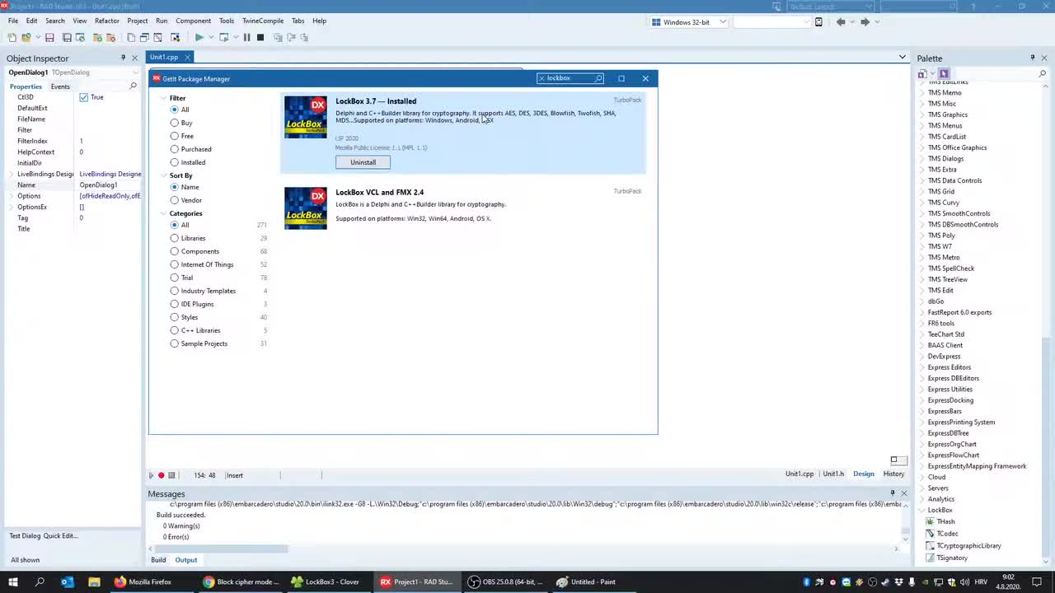Click the Windows Search taskbar icon
Screen dimensions: 1055x593
point(40,581)
